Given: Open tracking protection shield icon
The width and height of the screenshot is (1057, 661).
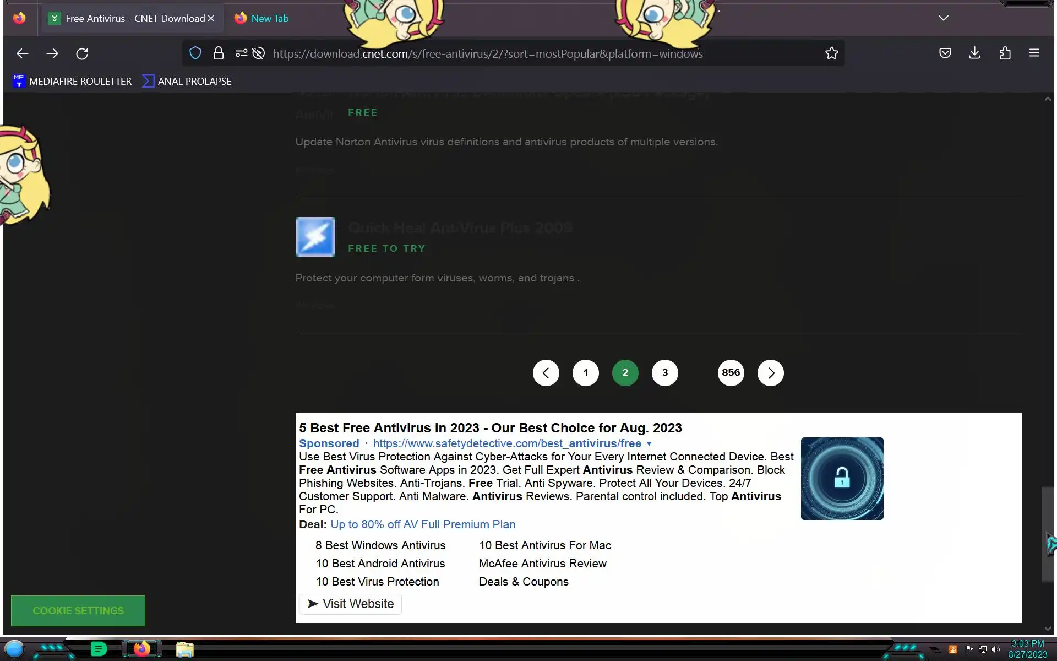Looking at the screenshot, I should (195, 53).
